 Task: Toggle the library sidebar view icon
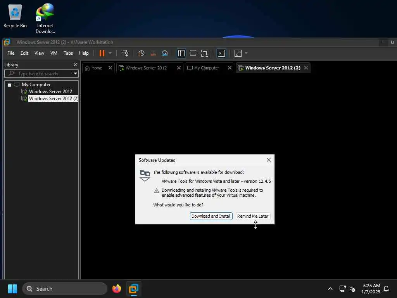[181, 53]
